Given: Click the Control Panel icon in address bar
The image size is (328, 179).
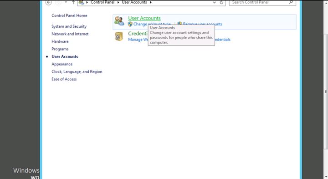Looking at the screenshot, I should click(x=81, y=2).
